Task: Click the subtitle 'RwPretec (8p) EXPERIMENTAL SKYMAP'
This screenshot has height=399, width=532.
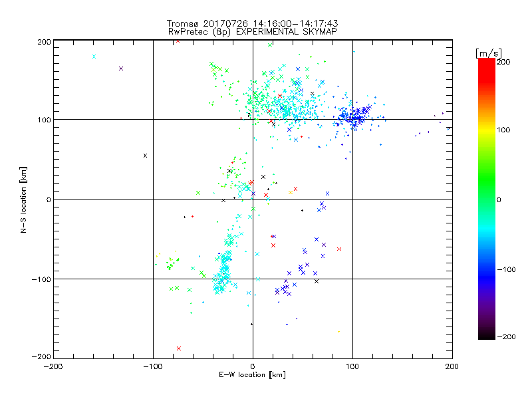Action: pos(253,31)
